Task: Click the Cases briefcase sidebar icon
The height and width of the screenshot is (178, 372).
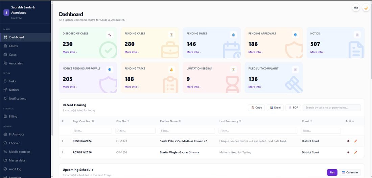Action: point(5,55)
